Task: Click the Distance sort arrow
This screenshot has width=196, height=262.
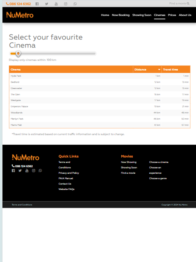Action: [x=159, y=70]
